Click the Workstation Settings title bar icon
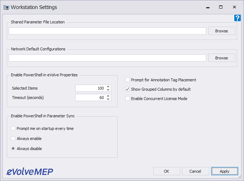 6,7
